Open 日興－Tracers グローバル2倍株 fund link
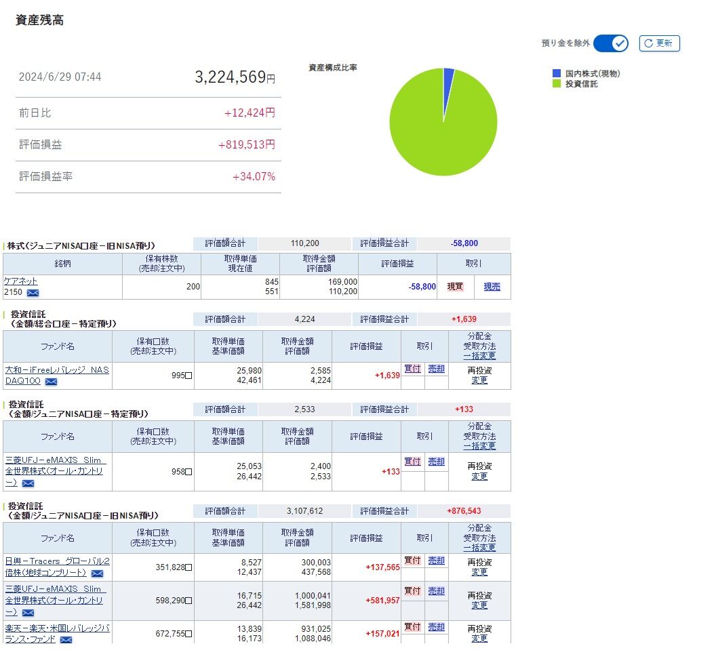The width and height of the screenshot is (716, 665). point(57,567)
